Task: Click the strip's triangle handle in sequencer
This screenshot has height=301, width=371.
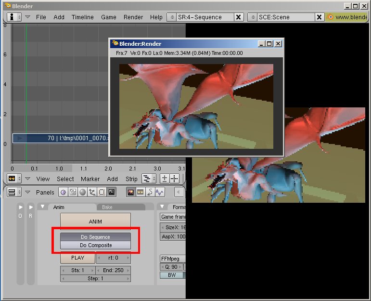Action: click(x=20, y=138)
